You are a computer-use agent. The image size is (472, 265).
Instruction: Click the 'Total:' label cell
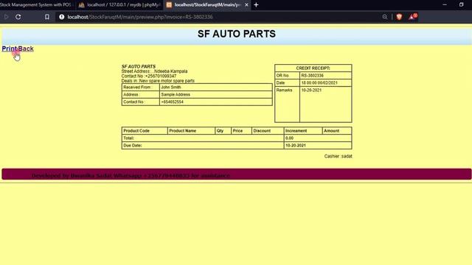click(x=203, y=138)
